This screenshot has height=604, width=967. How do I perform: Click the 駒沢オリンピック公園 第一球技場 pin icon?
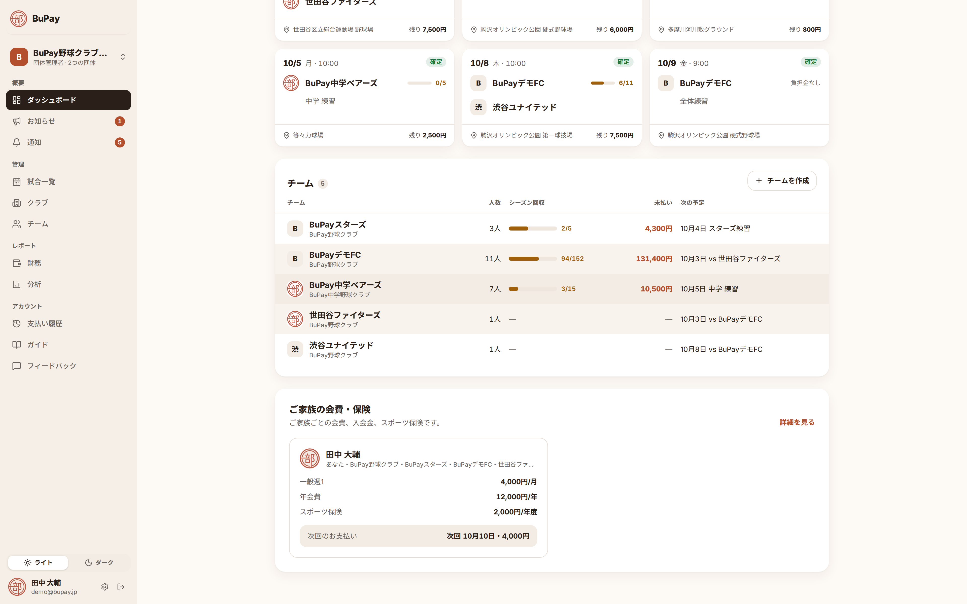(473, 135)
